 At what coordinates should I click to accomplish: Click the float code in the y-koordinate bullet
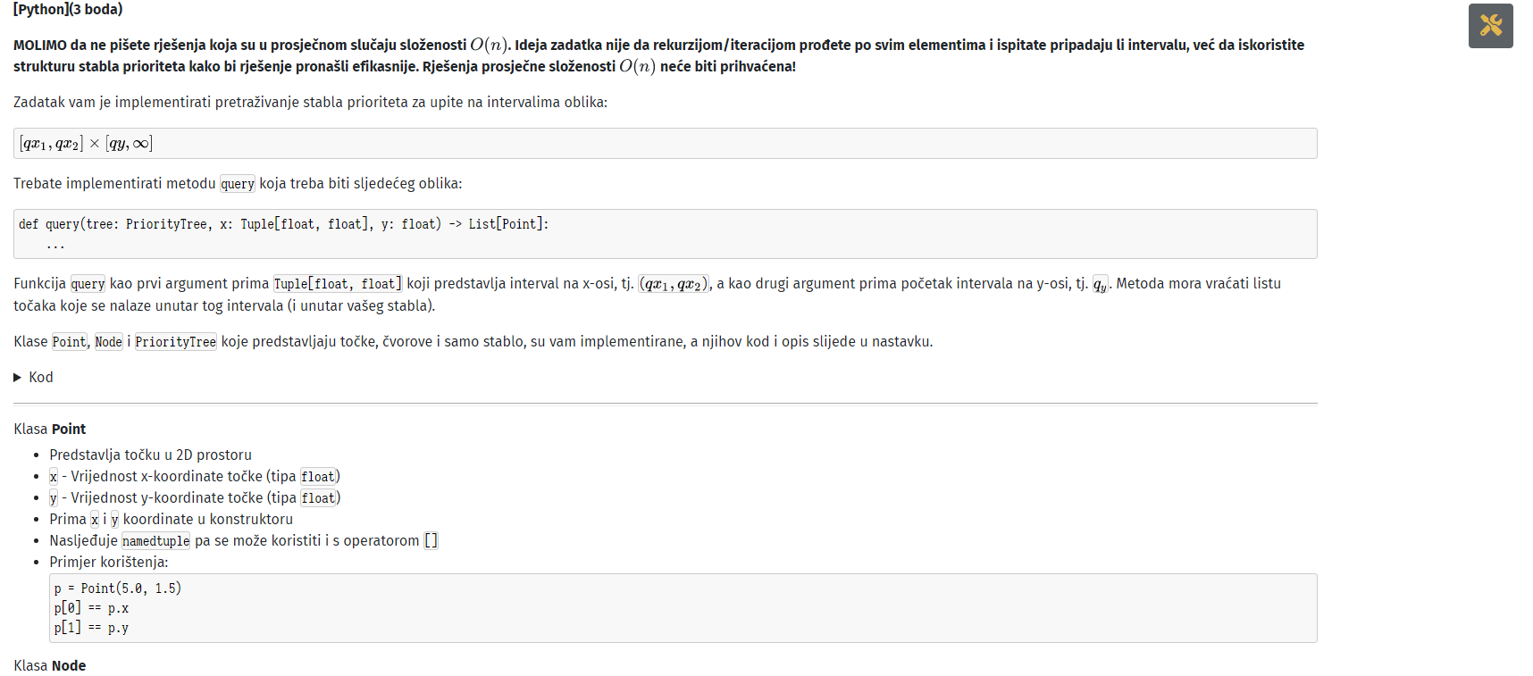click(318, 498)
